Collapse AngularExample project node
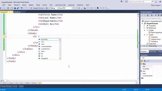 click(142, 24)
